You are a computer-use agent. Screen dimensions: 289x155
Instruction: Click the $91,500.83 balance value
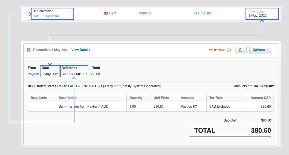tap(202, 13)
